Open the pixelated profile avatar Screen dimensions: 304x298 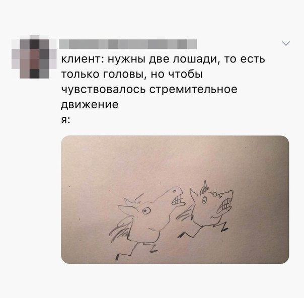click(x=34, y=57)
